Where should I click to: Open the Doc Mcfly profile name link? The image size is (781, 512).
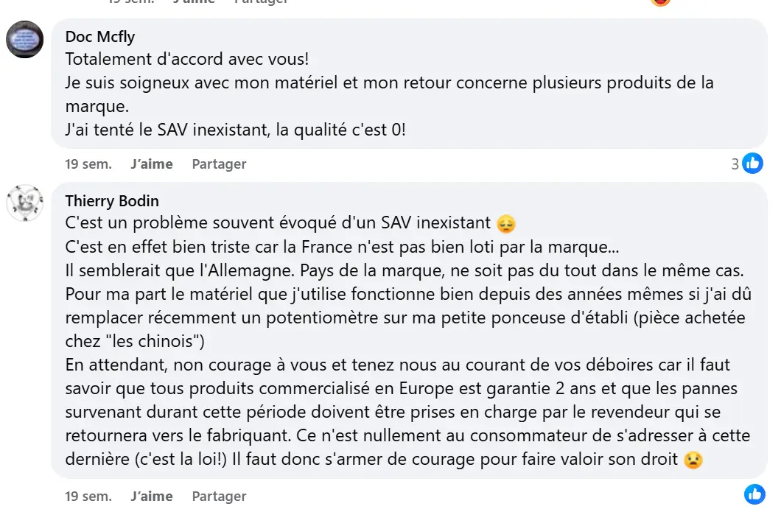coord(100,37)
